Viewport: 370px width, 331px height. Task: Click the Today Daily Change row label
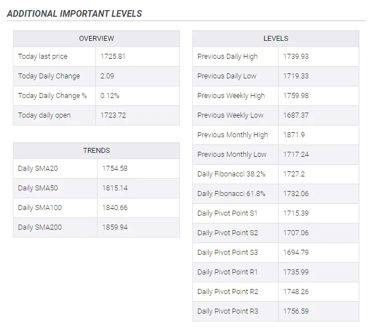pyautogui.click(x=49, y=76)
